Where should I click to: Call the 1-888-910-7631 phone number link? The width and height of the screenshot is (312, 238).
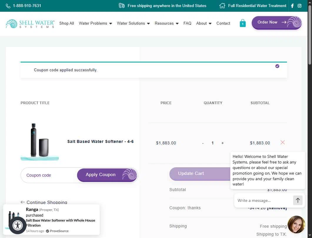pos(27,6)
